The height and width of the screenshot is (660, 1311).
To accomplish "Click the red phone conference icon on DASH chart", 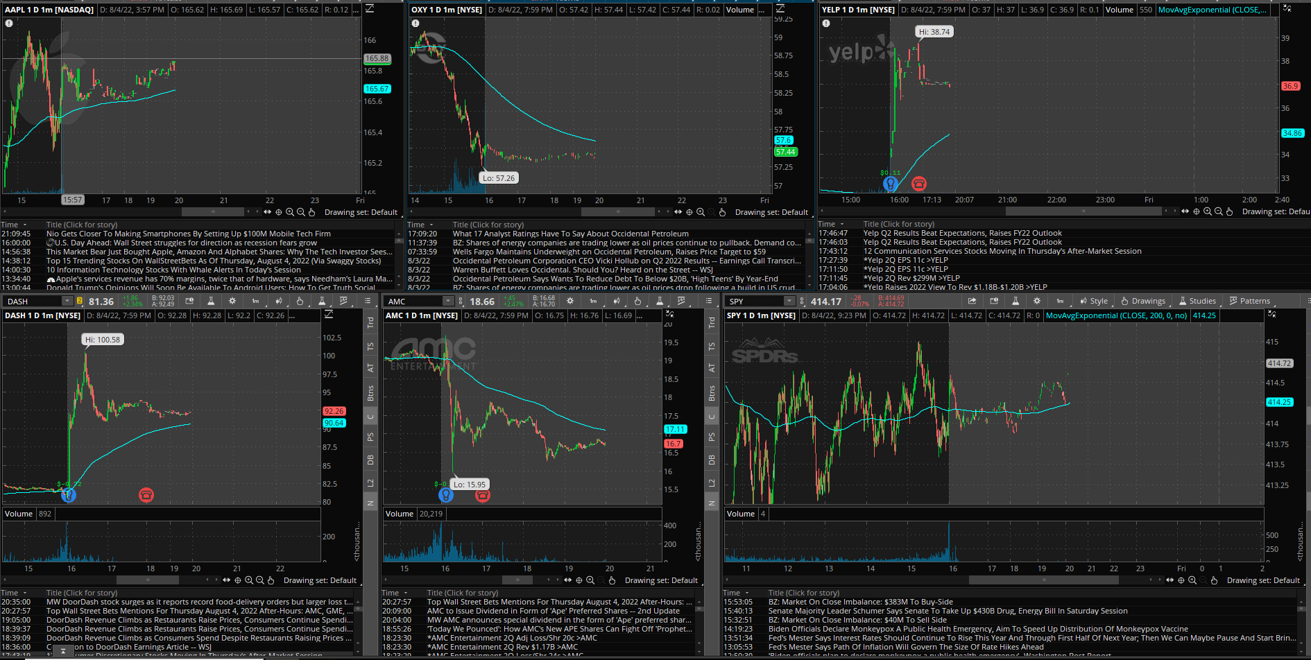I will [x=146, y=495].
